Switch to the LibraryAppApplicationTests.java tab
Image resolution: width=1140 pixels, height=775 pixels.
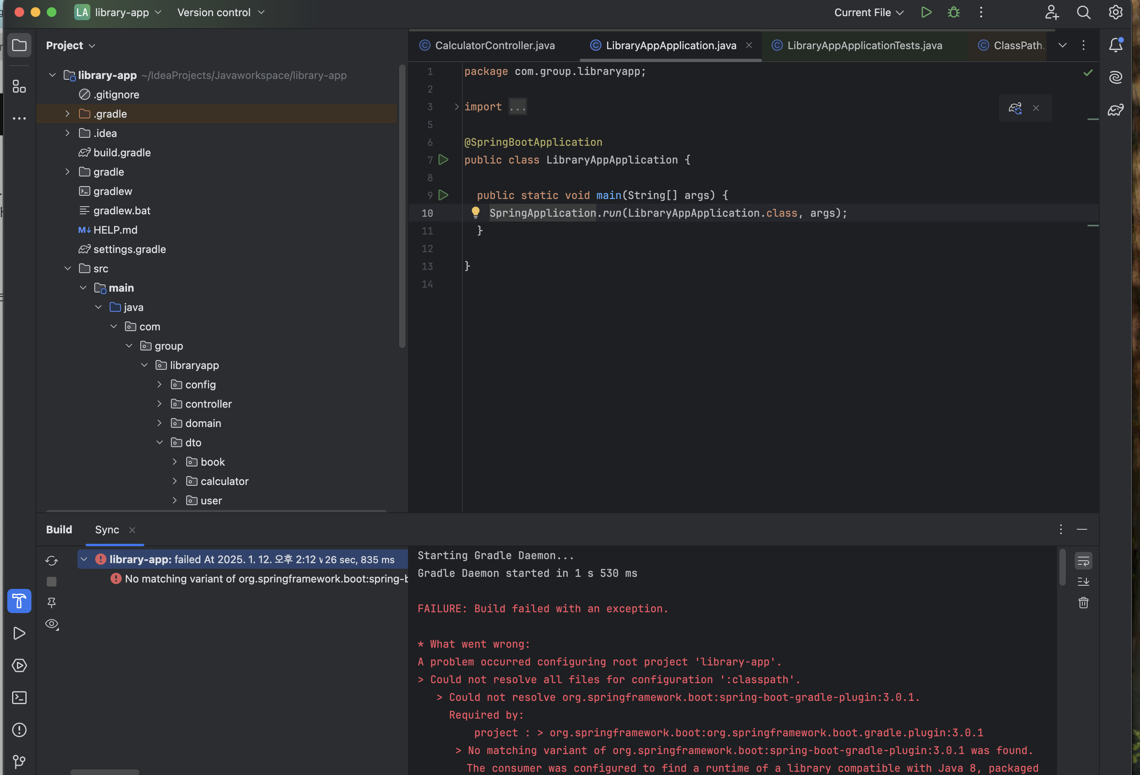(x=857, y=45)
